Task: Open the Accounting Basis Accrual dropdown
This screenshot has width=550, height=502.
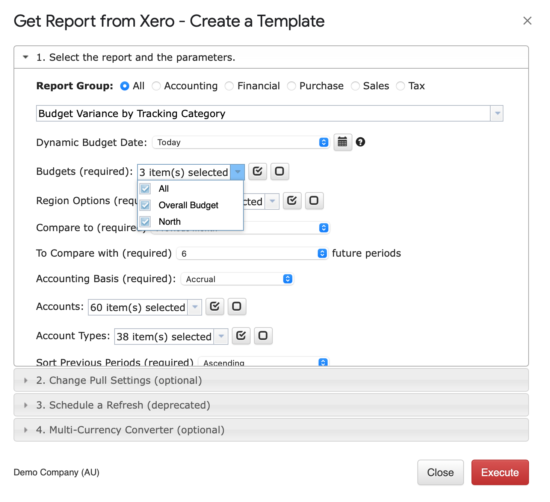Action: pos(237,279)
